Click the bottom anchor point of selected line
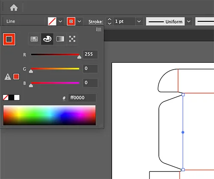Image resolution: width=214 pixels, height=179 pixels. point(183,170)
